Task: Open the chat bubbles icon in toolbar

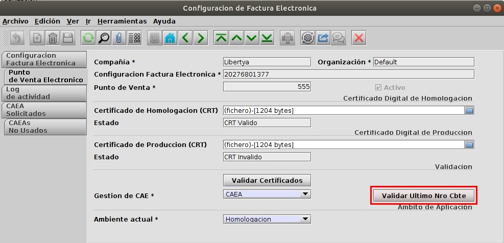Action: coord(339,38)
